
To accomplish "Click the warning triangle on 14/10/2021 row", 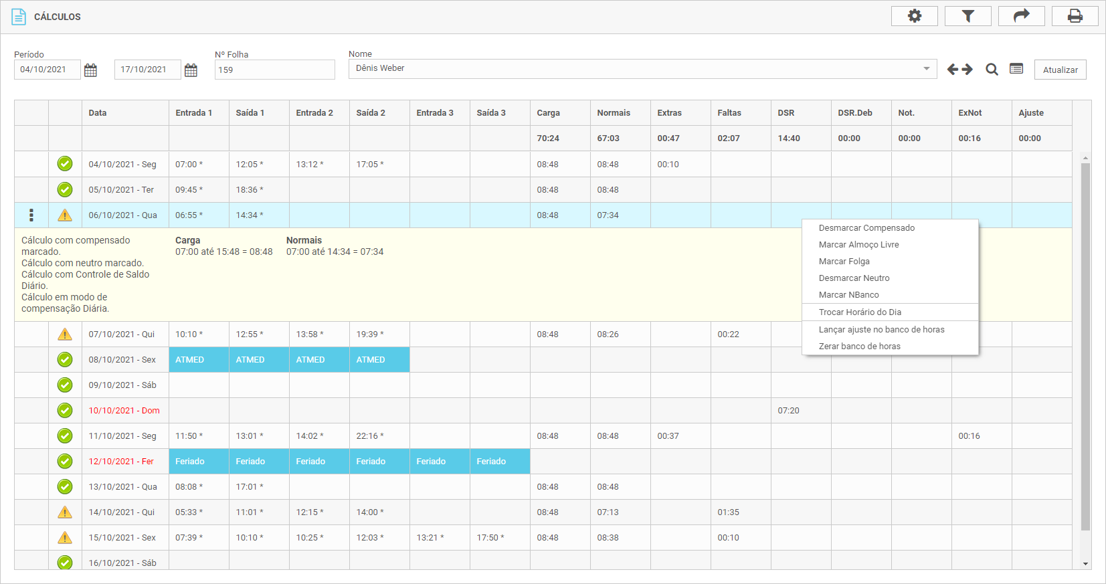I will tap(65, 512).
